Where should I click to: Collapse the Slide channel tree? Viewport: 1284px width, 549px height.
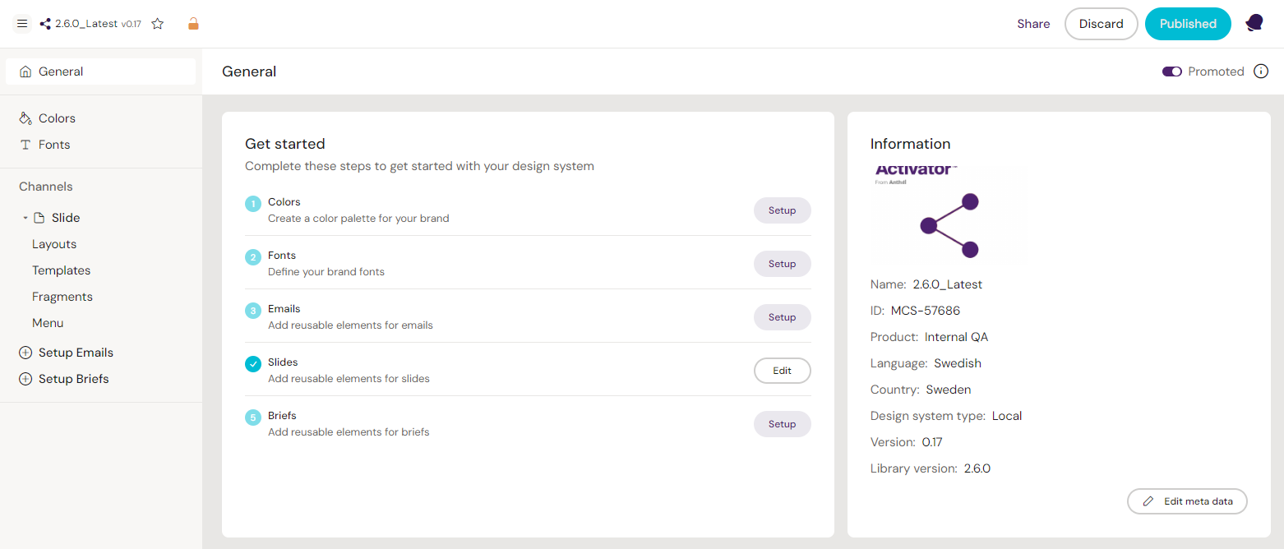(x=25, y=218)
